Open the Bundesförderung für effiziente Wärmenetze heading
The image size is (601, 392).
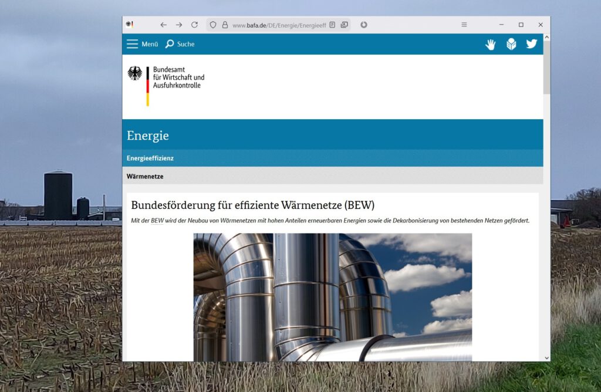click(254, 205)
